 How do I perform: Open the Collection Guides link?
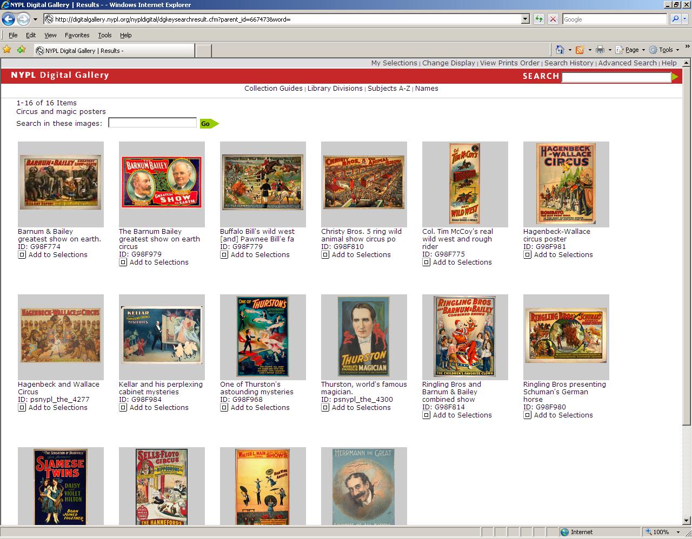pos(274,89)
